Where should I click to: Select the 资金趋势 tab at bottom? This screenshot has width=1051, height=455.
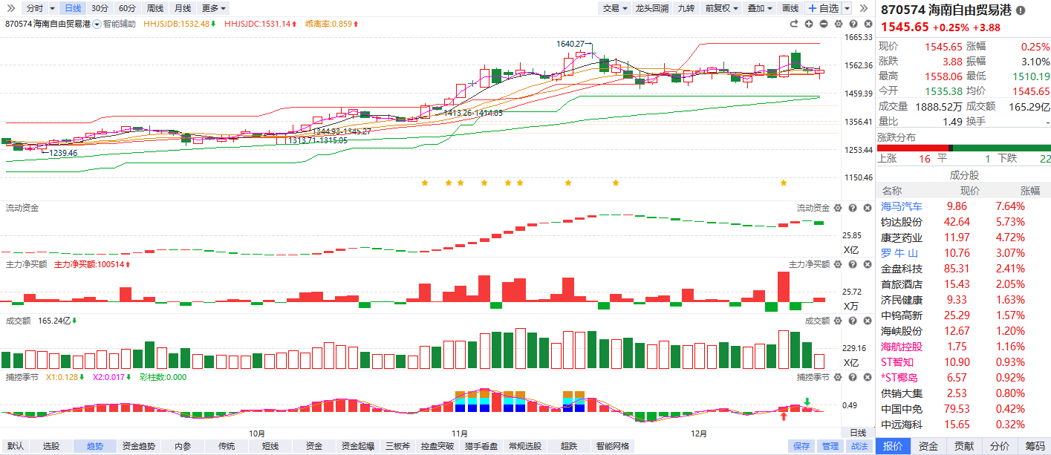[139, 446]
